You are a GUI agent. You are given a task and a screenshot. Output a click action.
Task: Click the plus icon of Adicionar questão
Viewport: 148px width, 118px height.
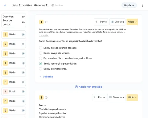point(76,87)
